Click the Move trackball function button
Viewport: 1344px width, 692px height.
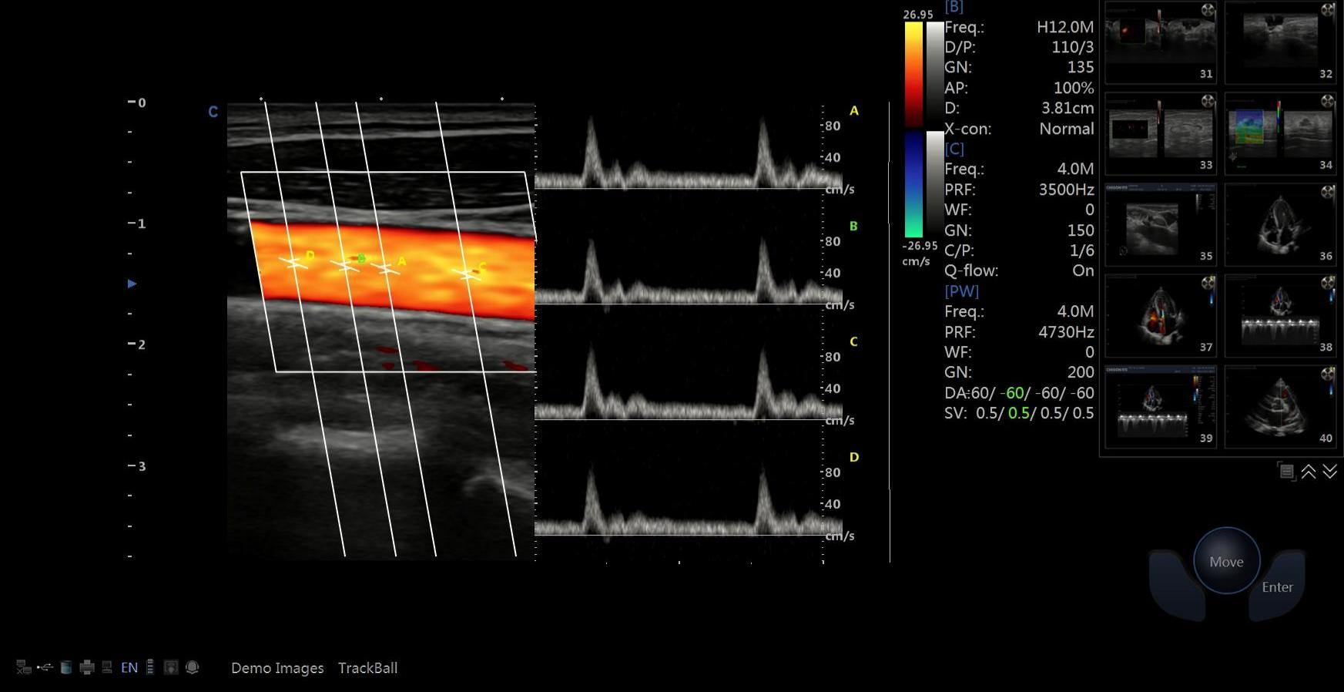click(x=1226, y=561)
